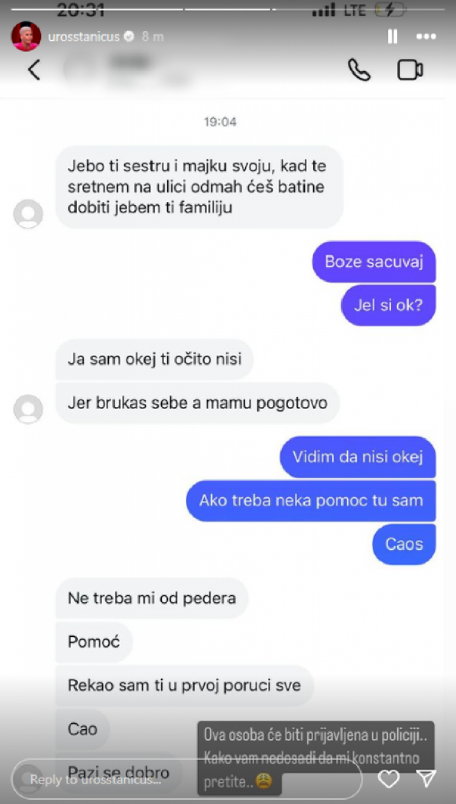Select the 'Jel si ok?' message bubble
This screenshot has height=804, width=456.
(388, 305)
